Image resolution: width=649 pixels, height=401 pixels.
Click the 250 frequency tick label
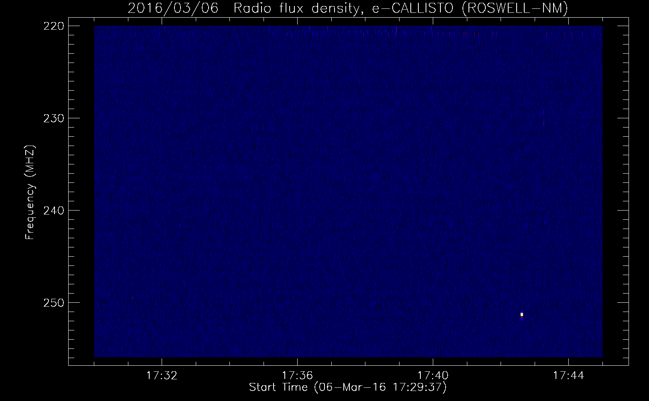tap(53, 302)
